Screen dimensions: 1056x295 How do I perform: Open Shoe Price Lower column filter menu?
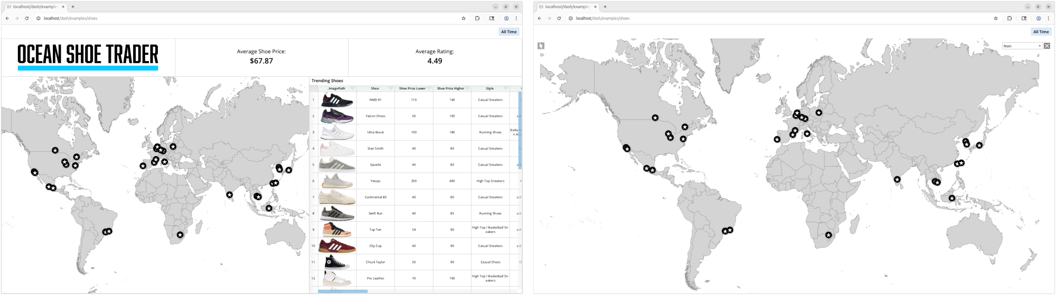click(x=429, y=88)
